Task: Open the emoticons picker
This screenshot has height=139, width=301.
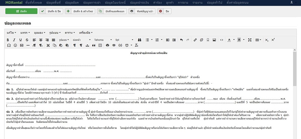Action: coord(15,45)
